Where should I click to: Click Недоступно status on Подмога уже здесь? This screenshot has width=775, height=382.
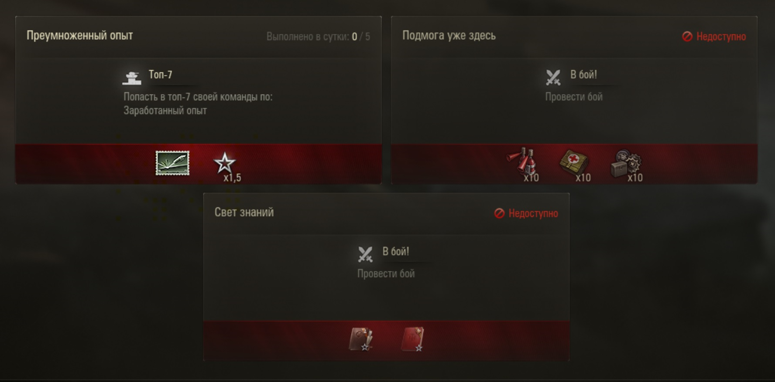714,37
